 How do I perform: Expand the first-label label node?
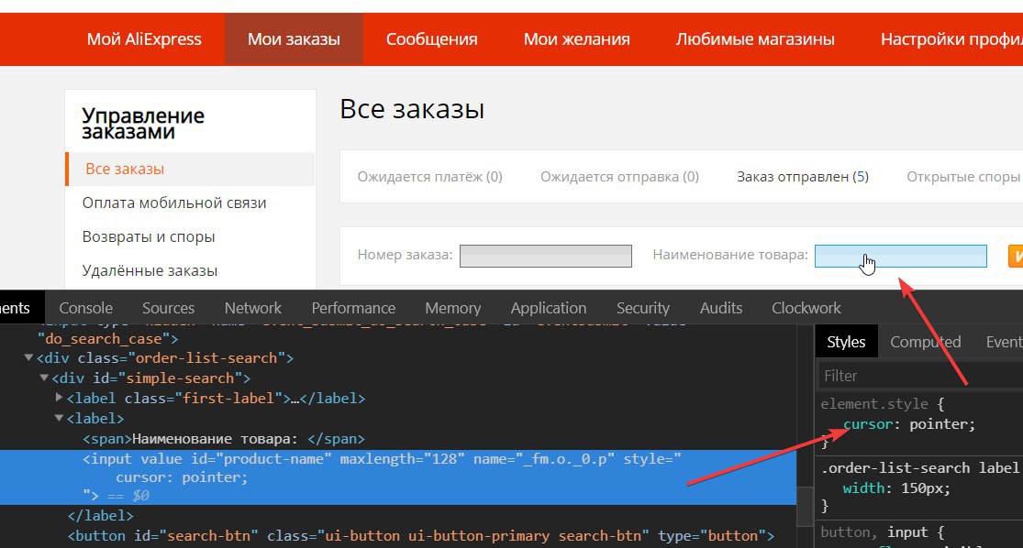60,398
